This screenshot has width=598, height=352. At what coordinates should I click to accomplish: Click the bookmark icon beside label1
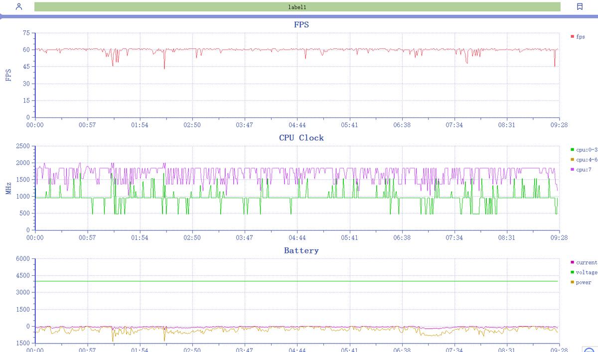pos(580,7)
